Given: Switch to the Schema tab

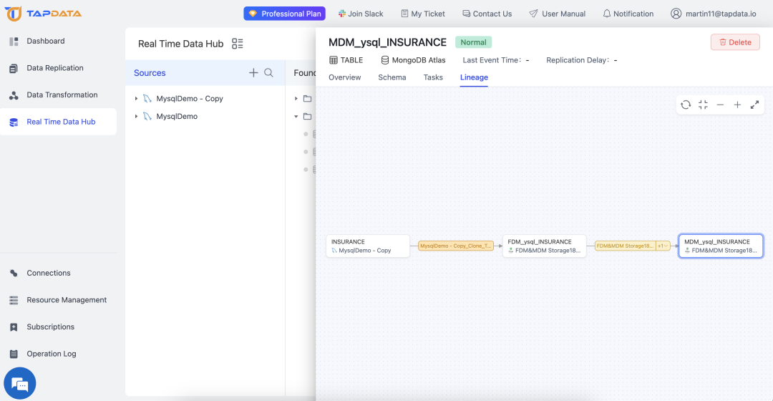Looking at the screenshot, I should pos(392,77).
